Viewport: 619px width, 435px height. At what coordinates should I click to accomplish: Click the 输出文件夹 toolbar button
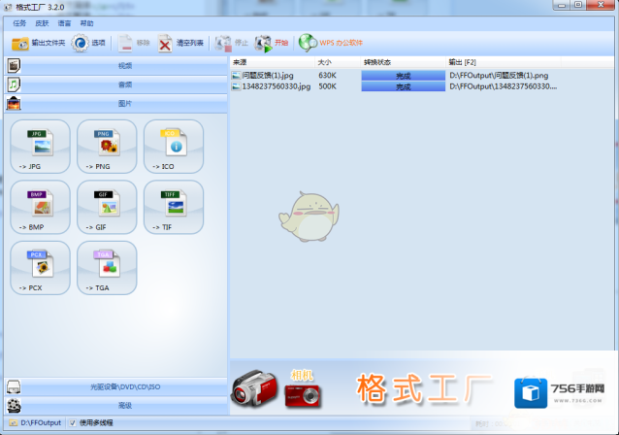(x=38, y=43)
